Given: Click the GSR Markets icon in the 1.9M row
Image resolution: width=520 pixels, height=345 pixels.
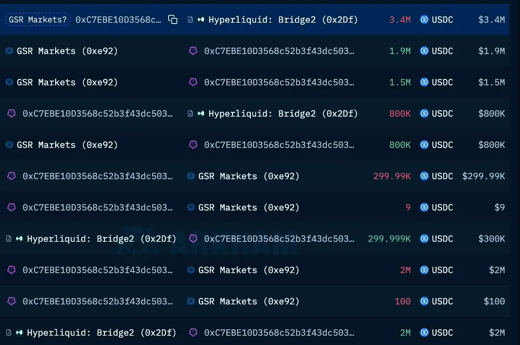Looking at the screenshot, I should [x=9, y=51].
